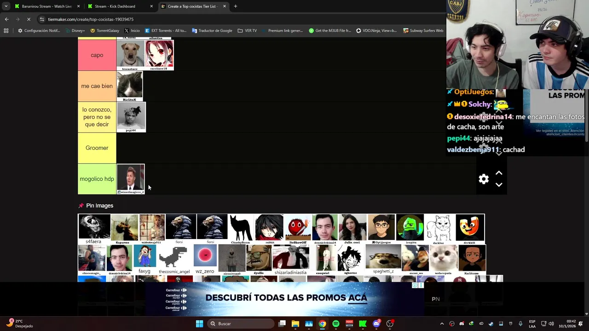Click the browser back arrow
The width and height of the screenshot is (589, 331).
point(6,19)
